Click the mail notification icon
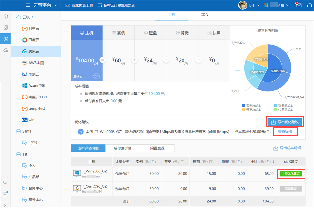This screenshot has height=208, width=314. [298, 5]
